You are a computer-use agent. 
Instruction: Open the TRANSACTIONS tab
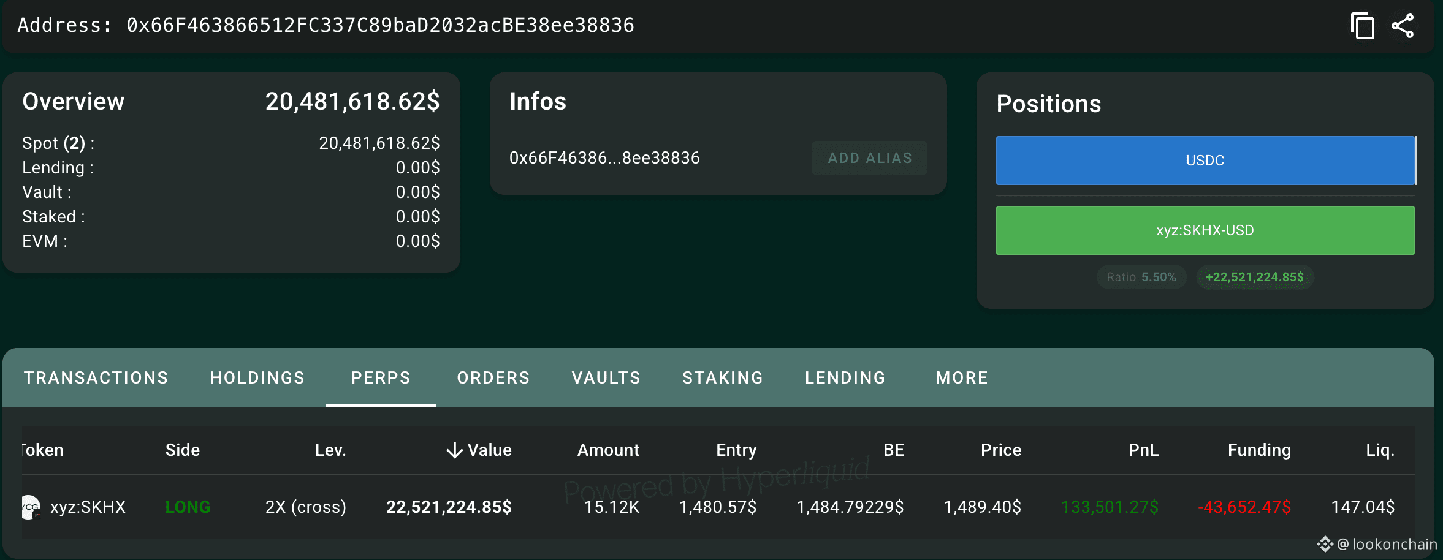(x=96, y=377)
